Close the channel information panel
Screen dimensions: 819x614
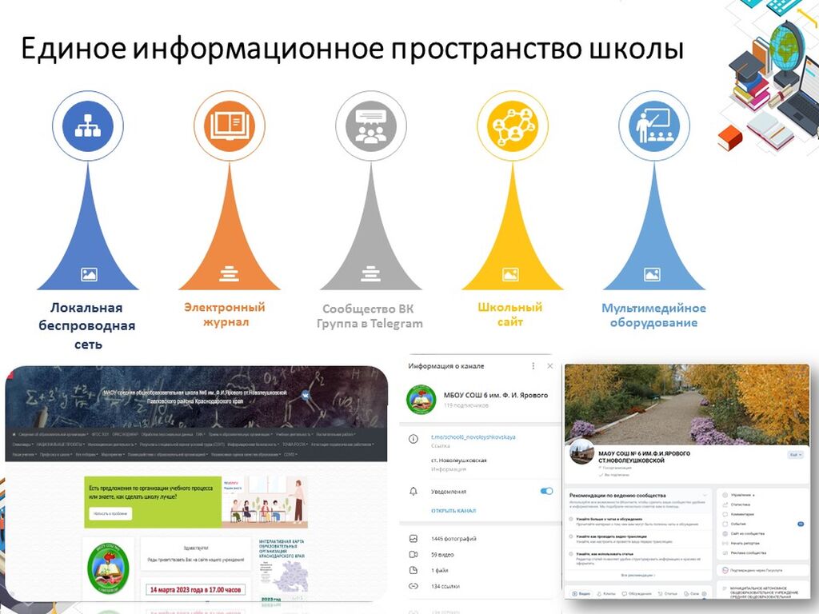[x=549, y=366]
